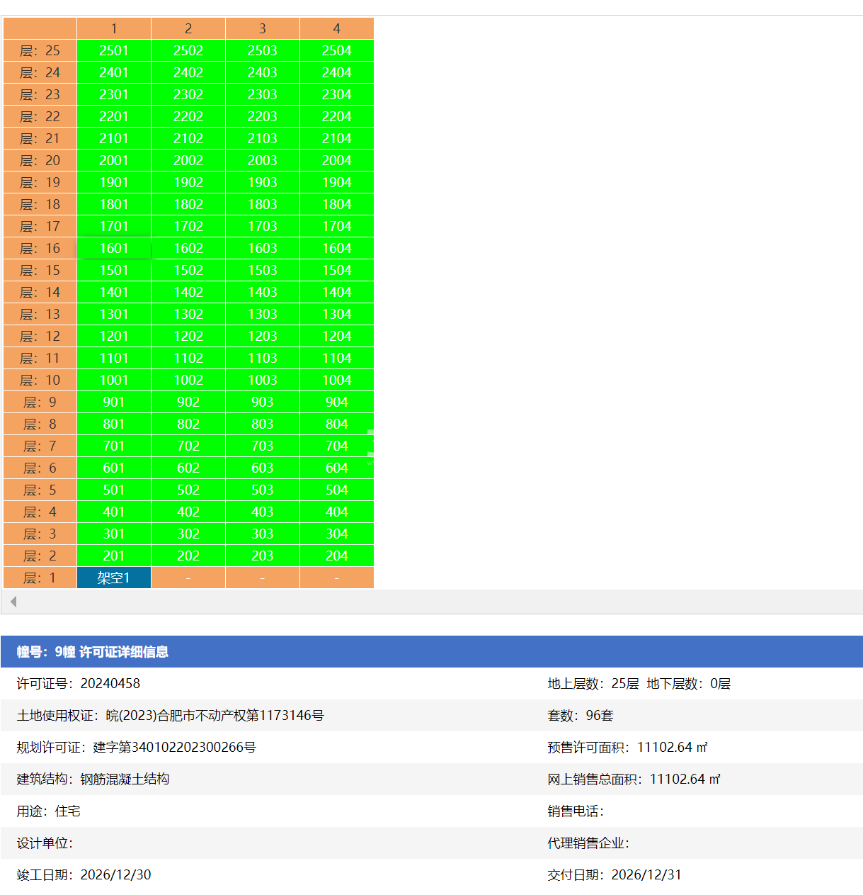Click the 层: 25 row label
This screenshot has width=863, height=895.
(40, 50)
